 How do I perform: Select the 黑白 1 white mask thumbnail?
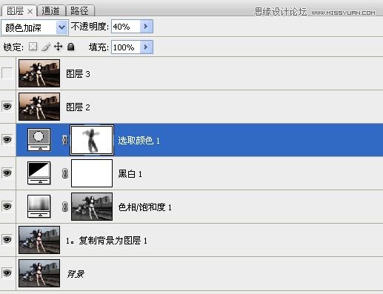[92, 173]
